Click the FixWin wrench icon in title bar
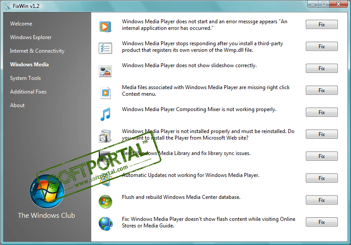351x245 pixels. pyautogui.click(x=7, y=6)
